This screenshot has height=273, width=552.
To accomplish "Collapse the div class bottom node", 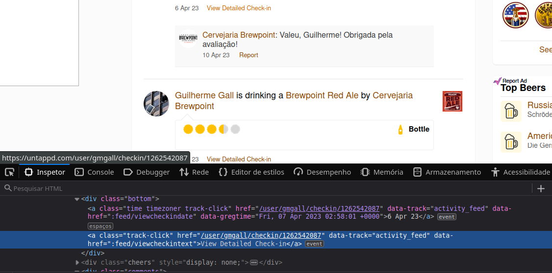I will [77, 199].
